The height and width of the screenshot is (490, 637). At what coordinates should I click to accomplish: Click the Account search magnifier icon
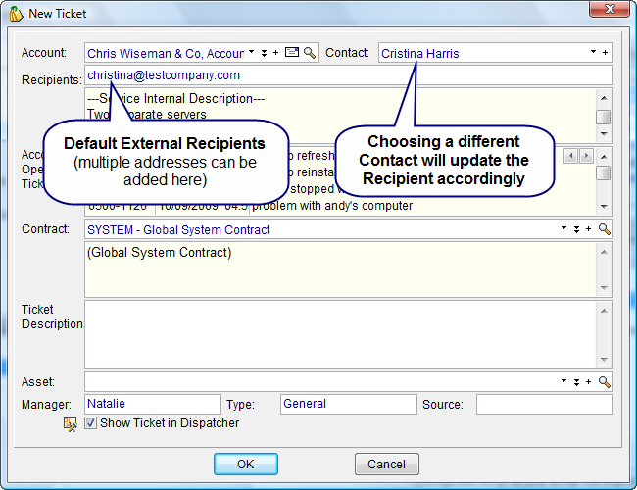(310, 53)
